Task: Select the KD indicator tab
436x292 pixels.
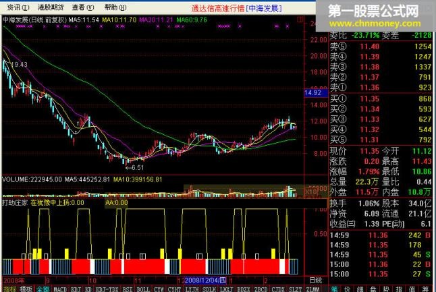Action: pyautogui.click(x=88, y=289)
